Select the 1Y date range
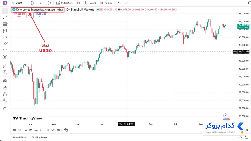 tap(48, 130)
